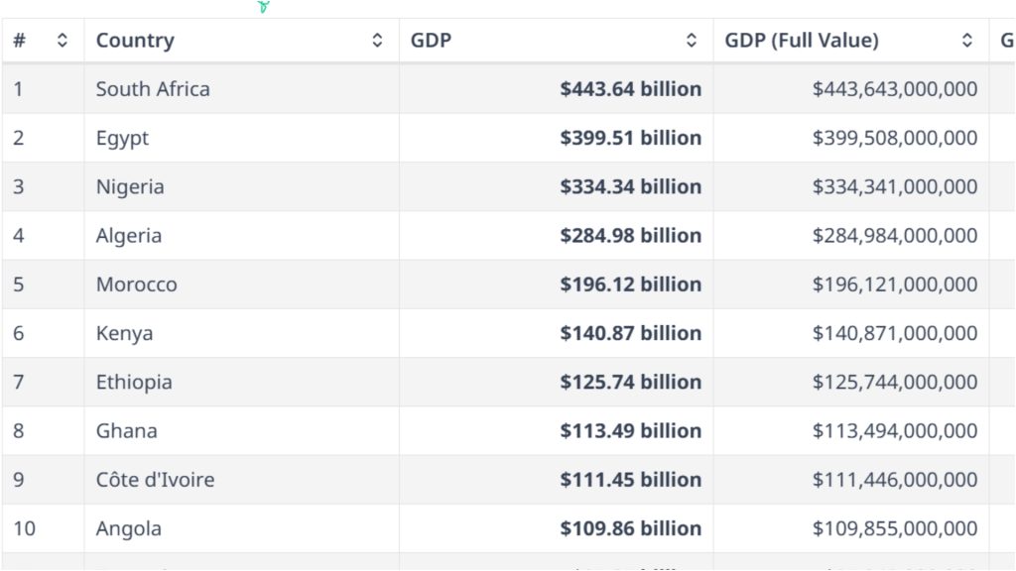Select the Ghana country cell
1016x571 pixels.
(x=127, y=430)
